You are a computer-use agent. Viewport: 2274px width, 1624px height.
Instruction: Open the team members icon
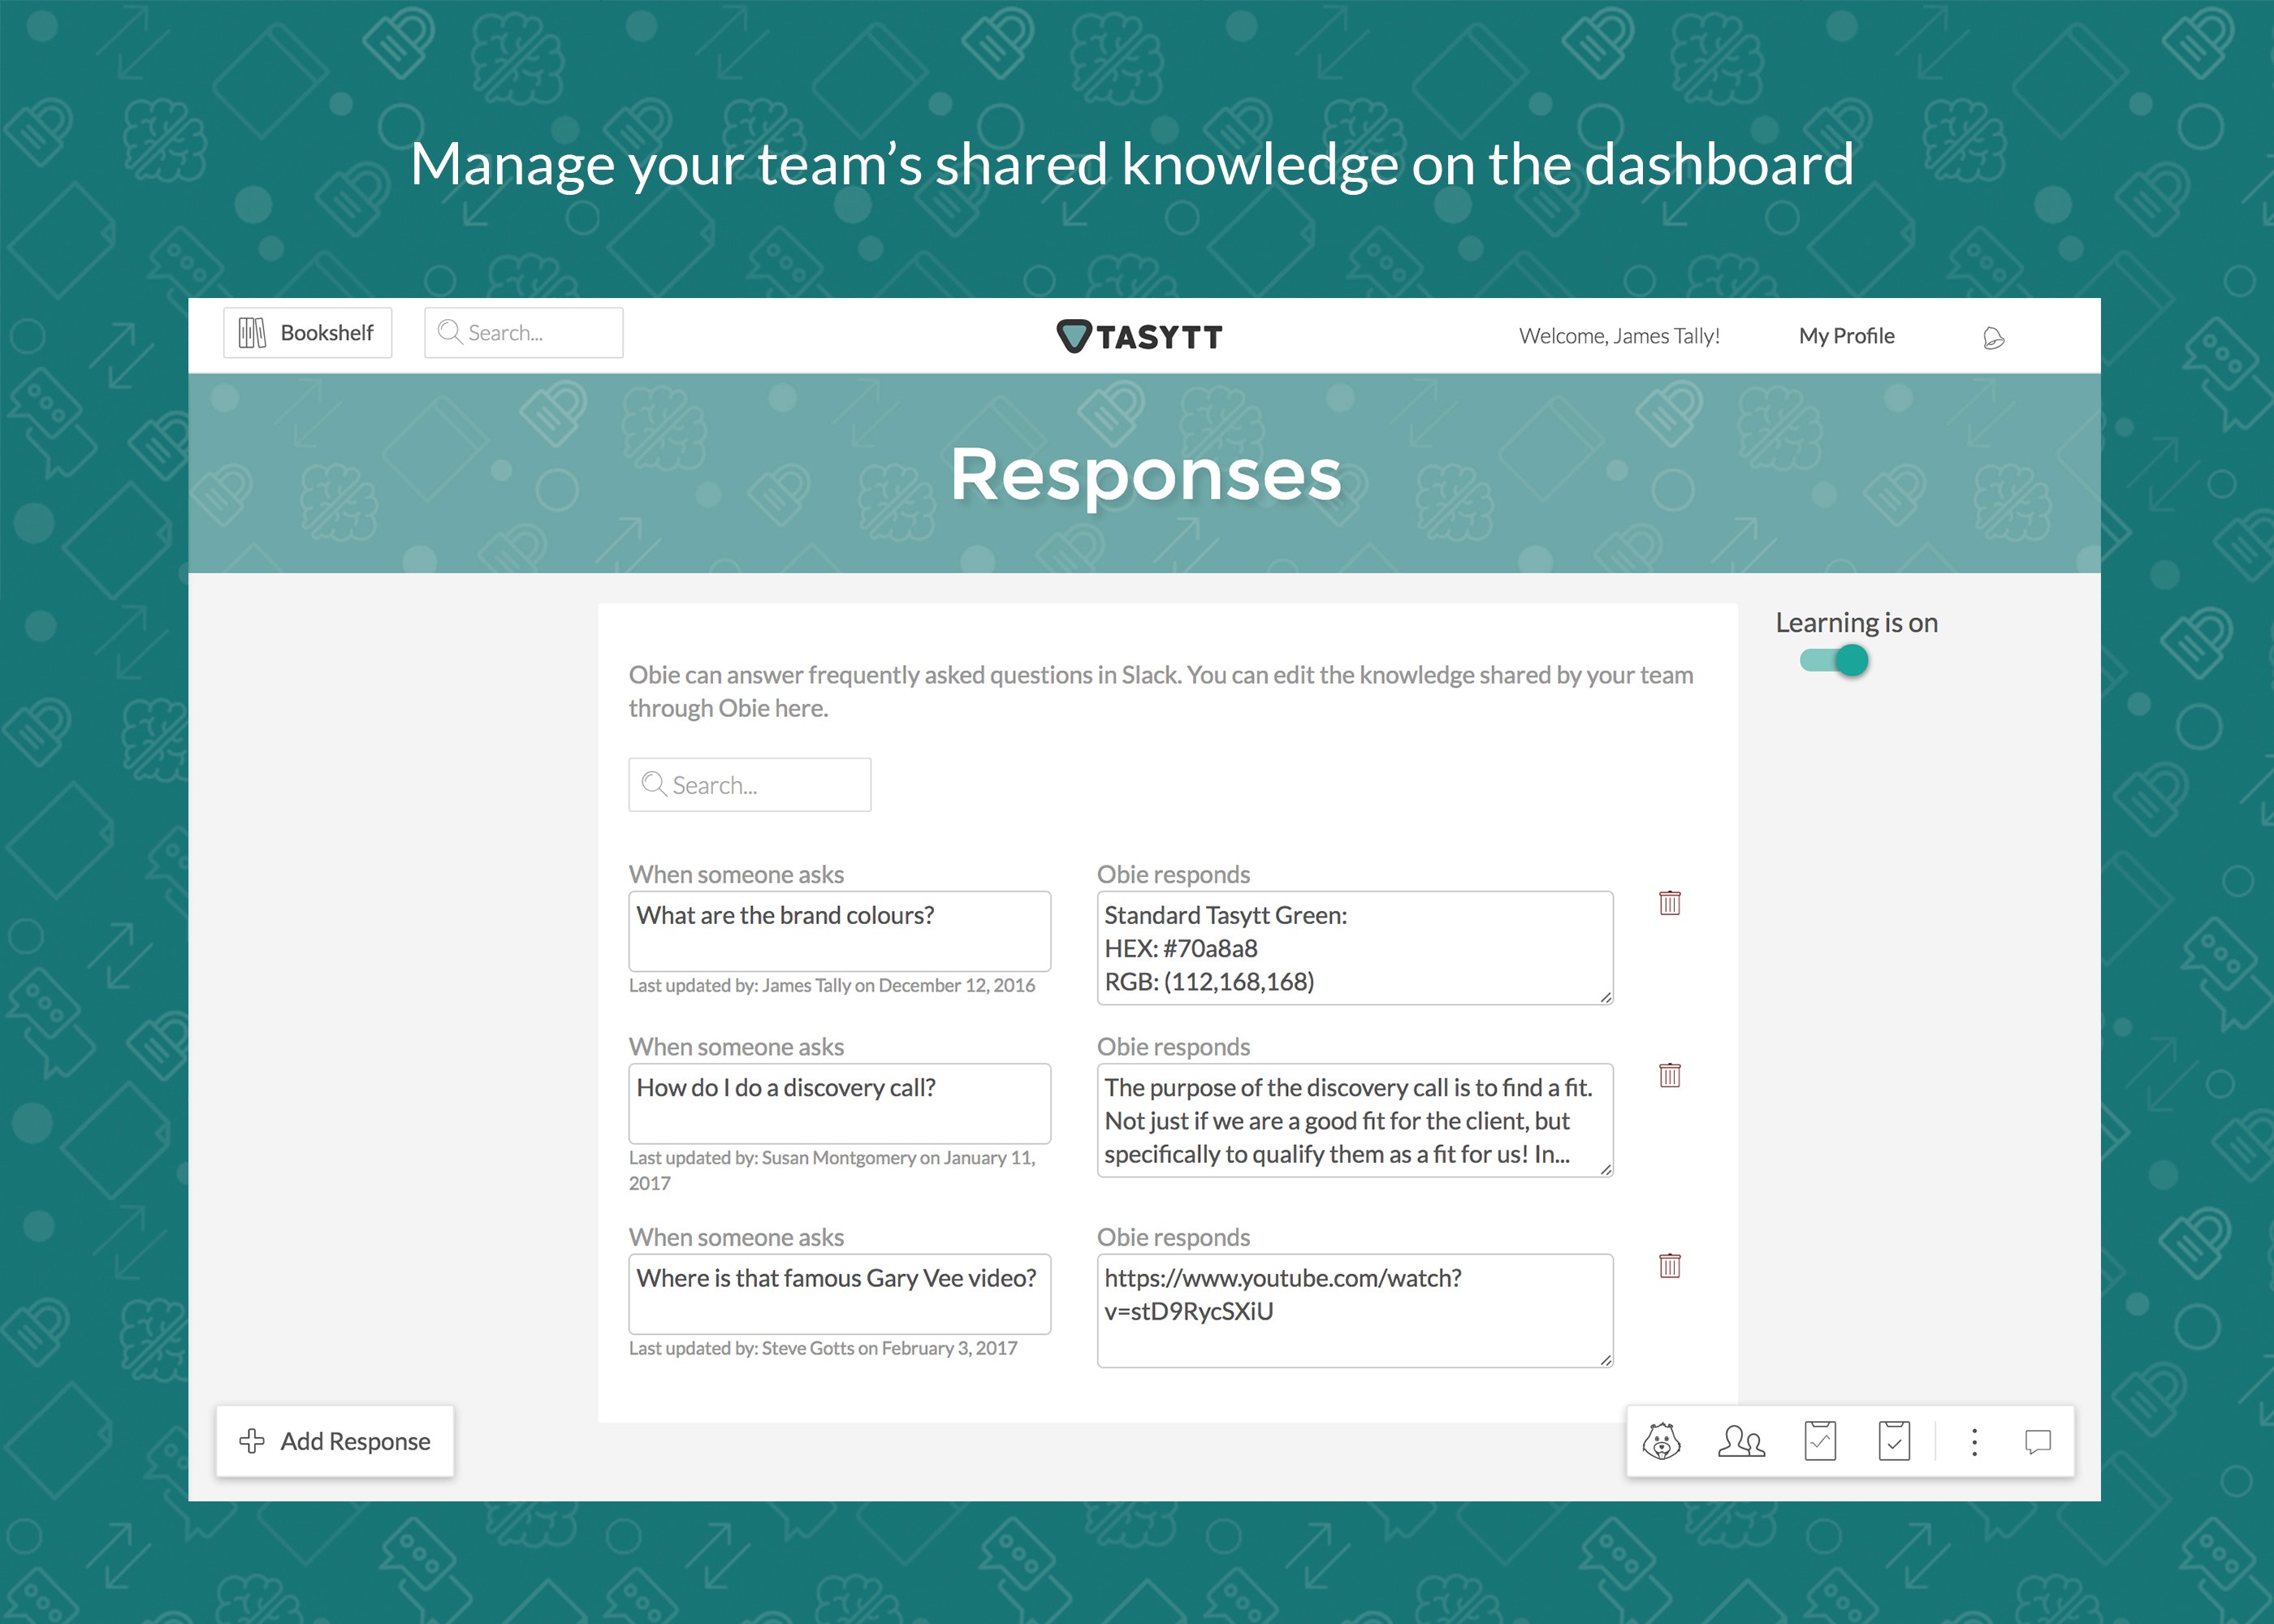pyautogui.click(x=1741, y=1441)
